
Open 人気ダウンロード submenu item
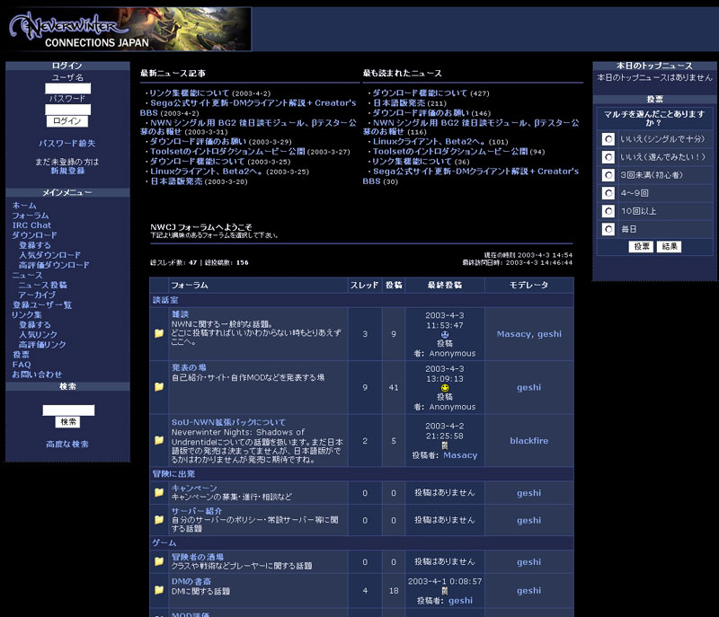click(49, 255)
